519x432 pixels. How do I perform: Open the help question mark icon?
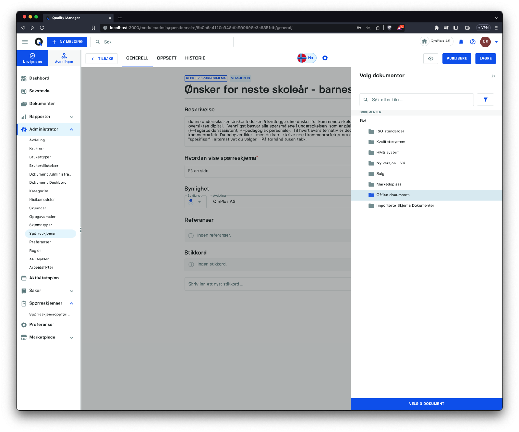pos(473,42)
